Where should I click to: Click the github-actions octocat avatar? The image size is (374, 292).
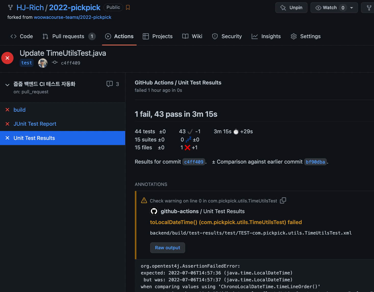[154, 211]
